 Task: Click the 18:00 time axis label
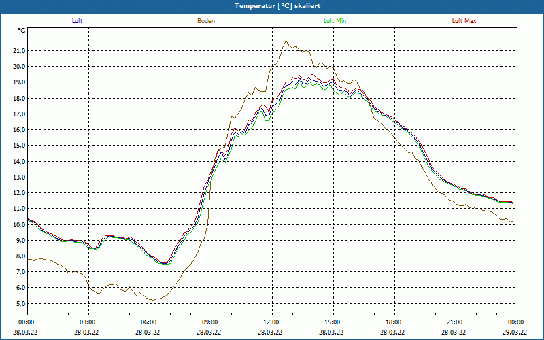pyautogui.click(x=395, y=322)
